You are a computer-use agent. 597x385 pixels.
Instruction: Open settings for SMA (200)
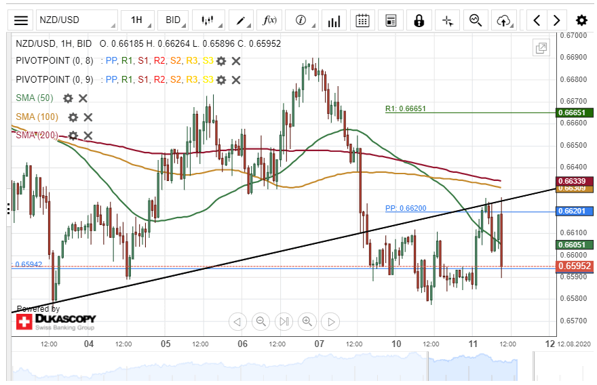point(73,136)
